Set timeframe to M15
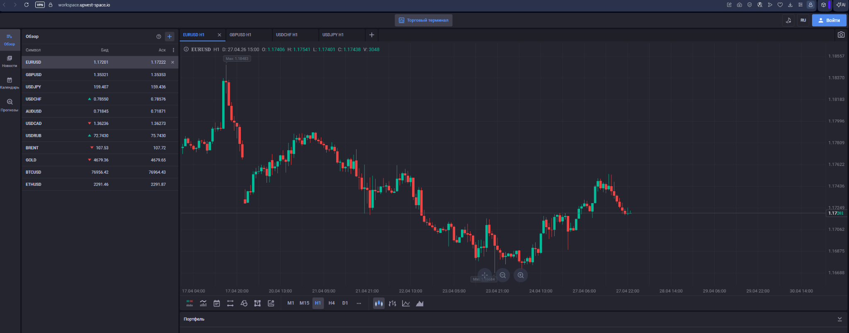849x333 pixels. coord(304,303)
